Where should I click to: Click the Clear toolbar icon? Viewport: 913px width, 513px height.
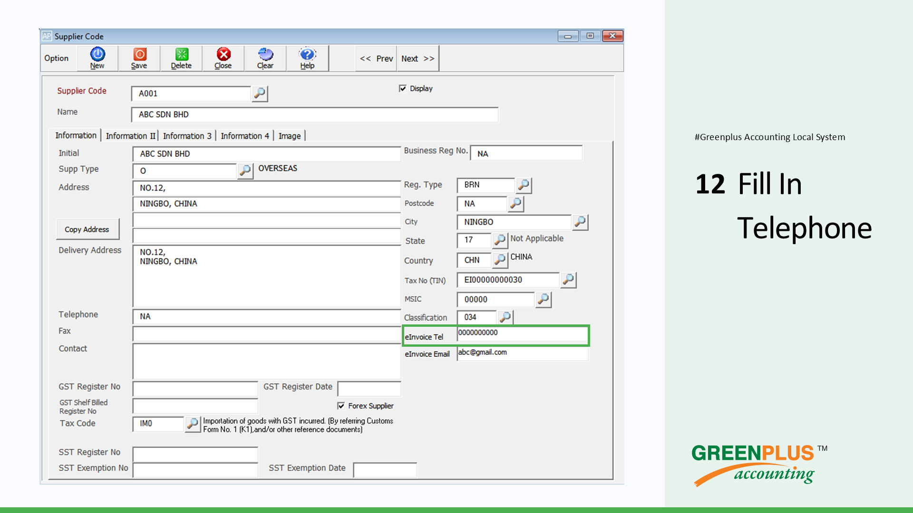(x=265, y=58)
